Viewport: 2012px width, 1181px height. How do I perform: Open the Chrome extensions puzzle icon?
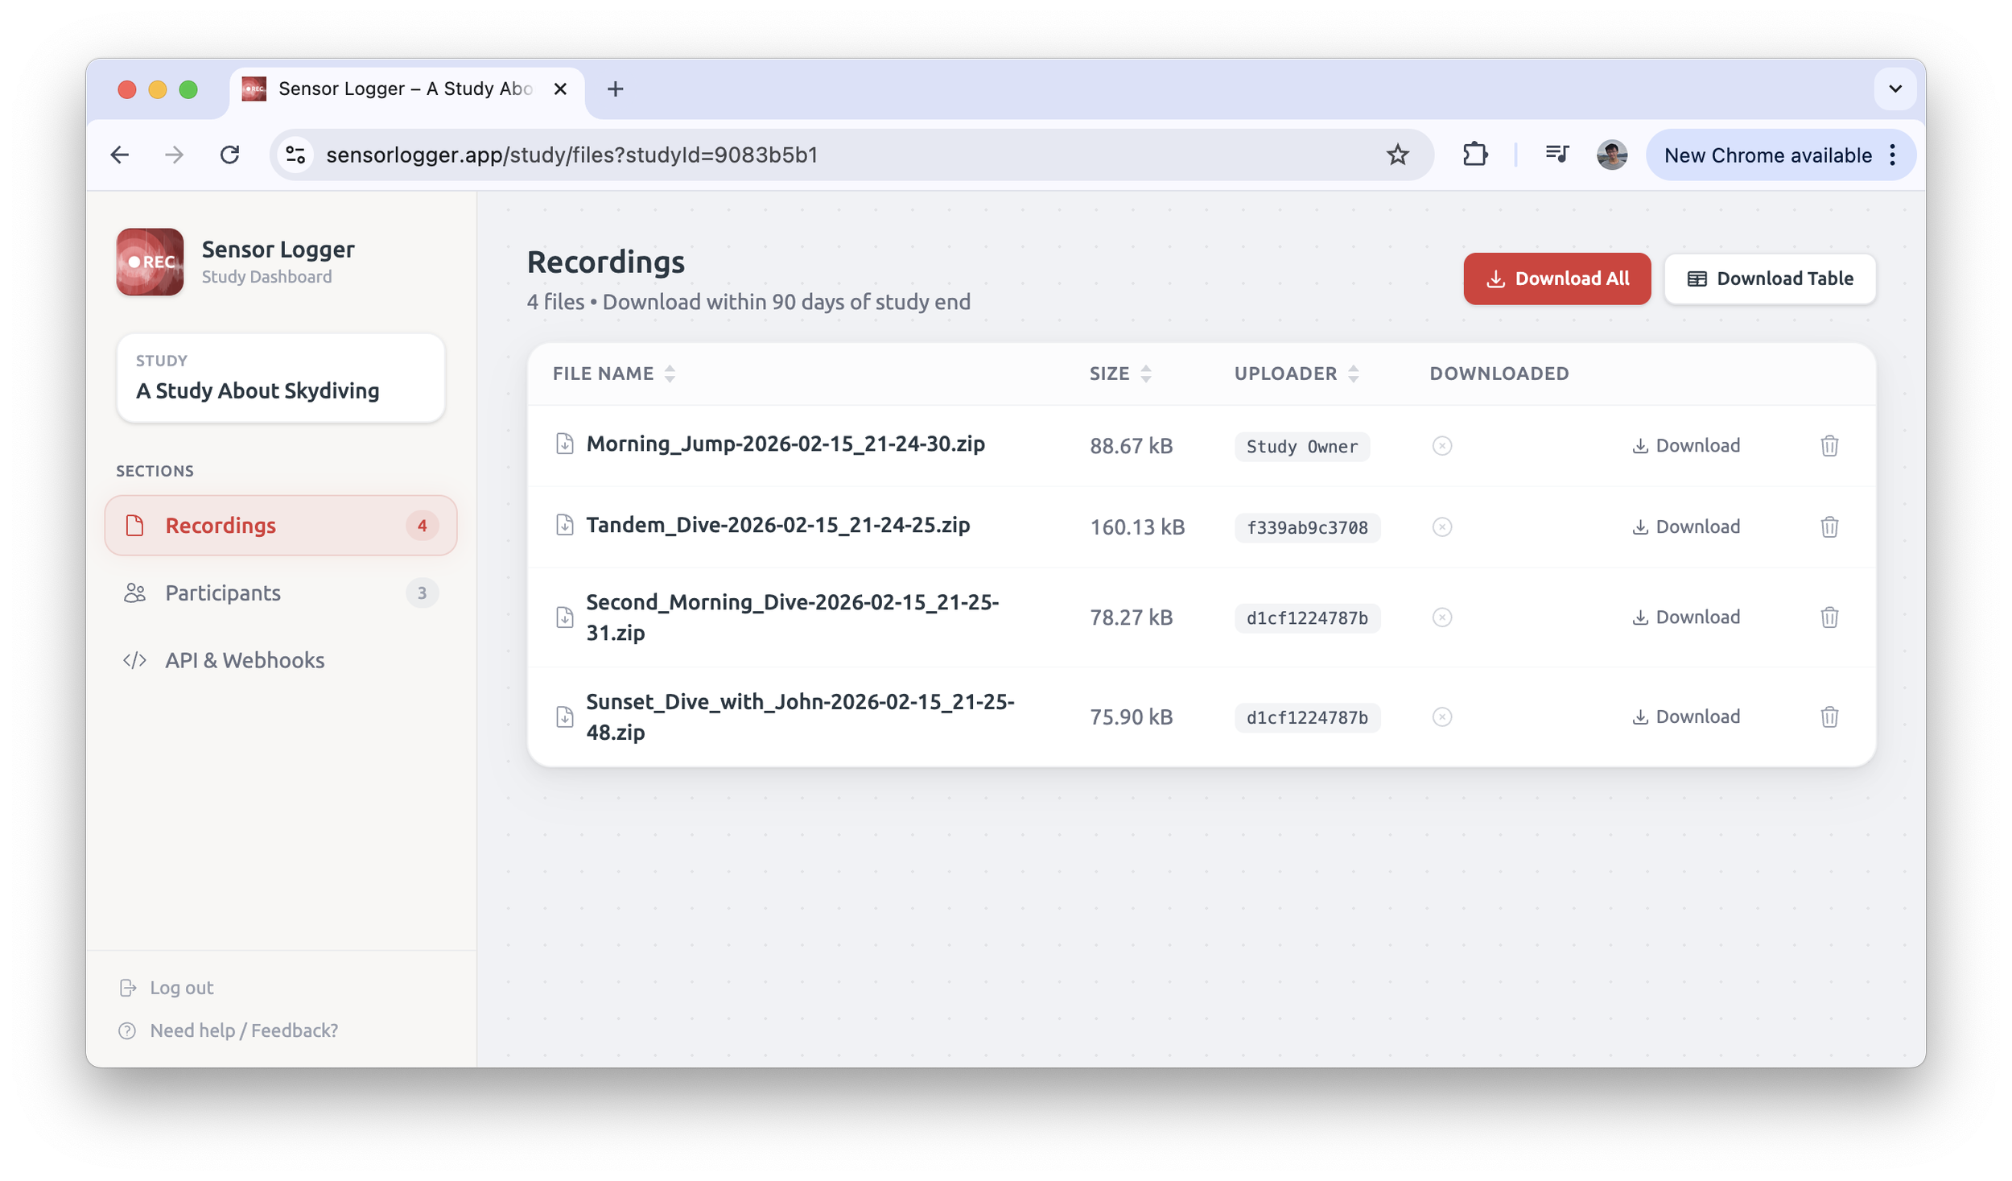pos(1474,155)
